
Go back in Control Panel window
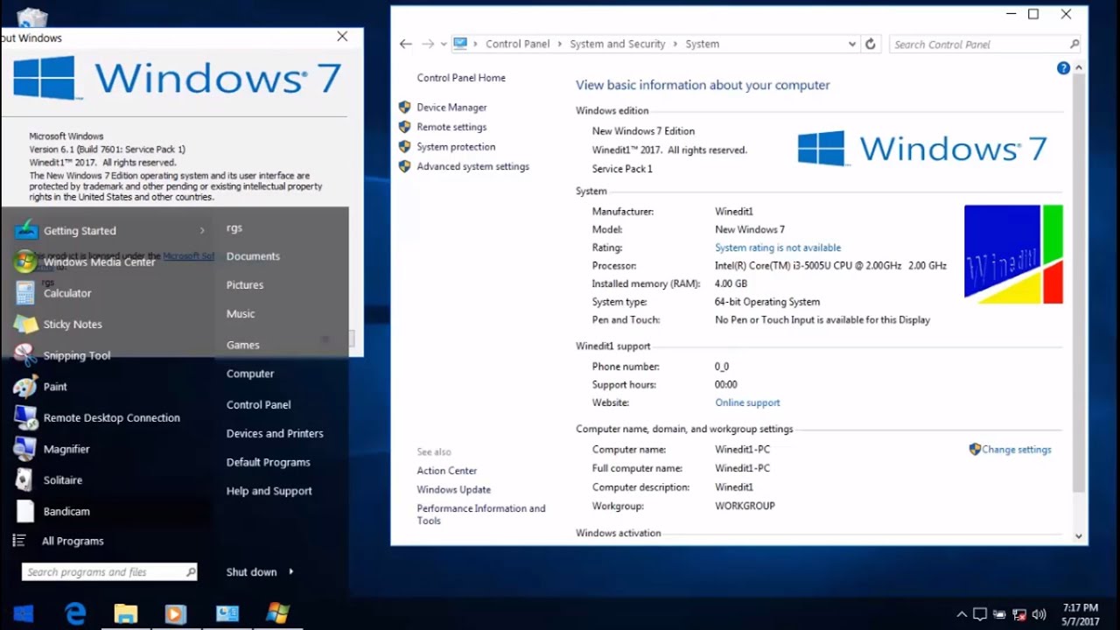[405, 44]
